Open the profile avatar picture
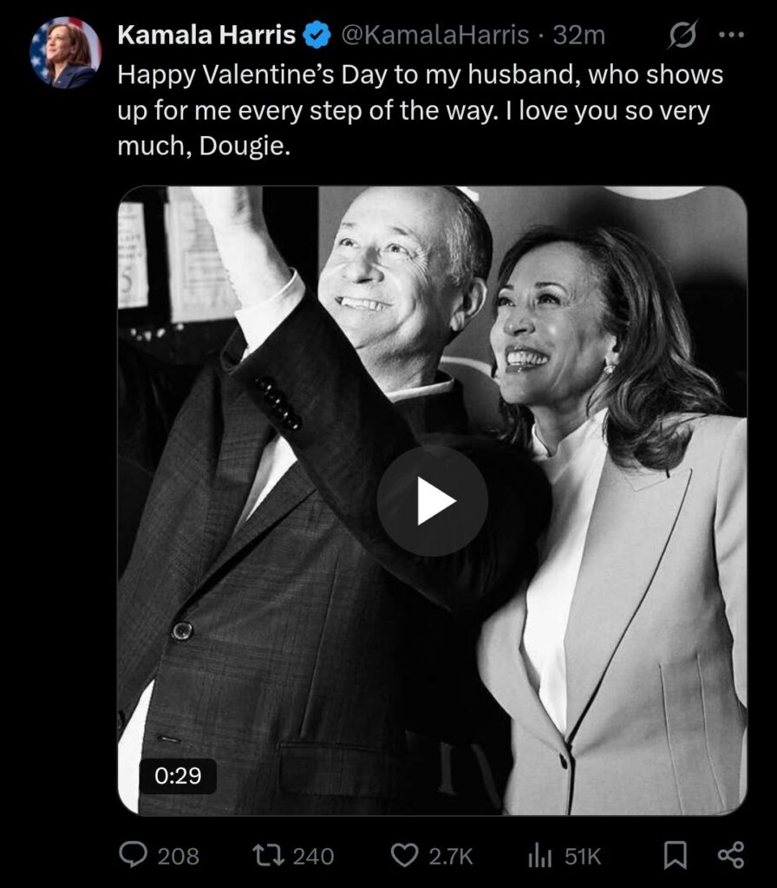 [65, 52]
